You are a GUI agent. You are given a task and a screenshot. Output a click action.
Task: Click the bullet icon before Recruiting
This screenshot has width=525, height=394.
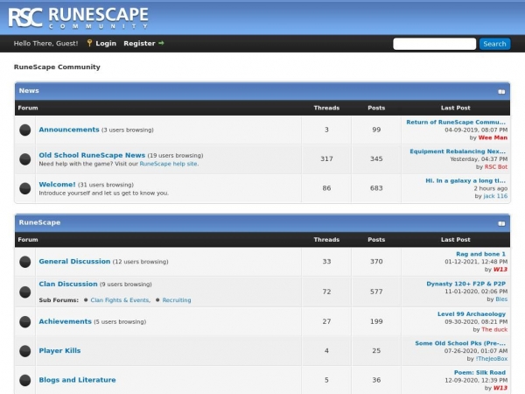[157, 299]
